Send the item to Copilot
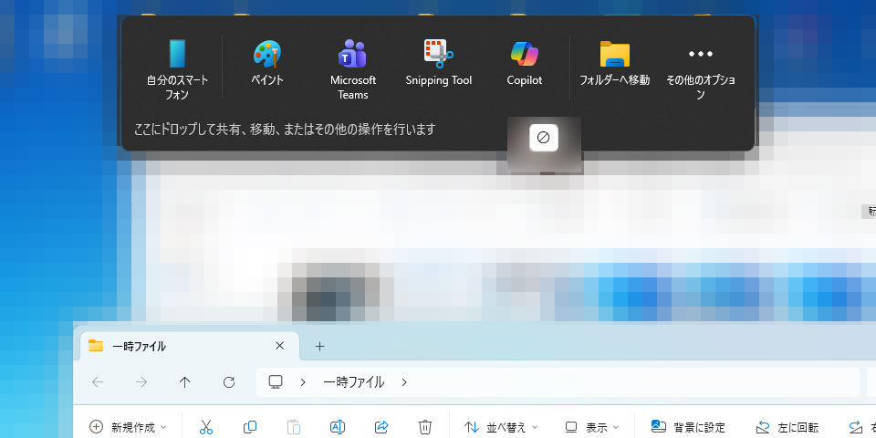This screenshot has width=876, height=438. point(525,62)
